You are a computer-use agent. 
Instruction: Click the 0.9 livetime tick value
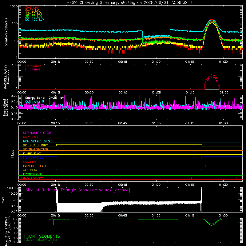click(15, 223)
